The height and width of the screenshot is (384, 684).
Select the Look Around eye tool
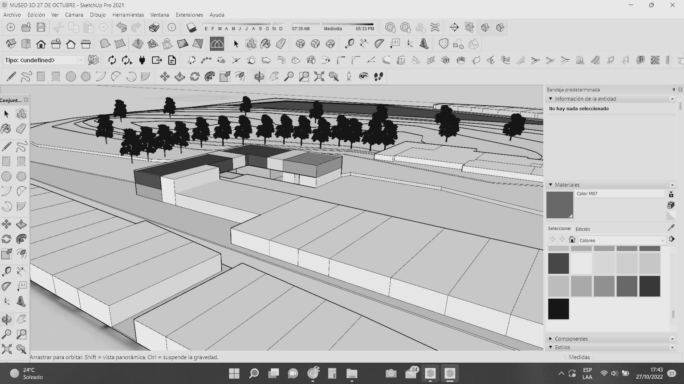tap(364, 76)
